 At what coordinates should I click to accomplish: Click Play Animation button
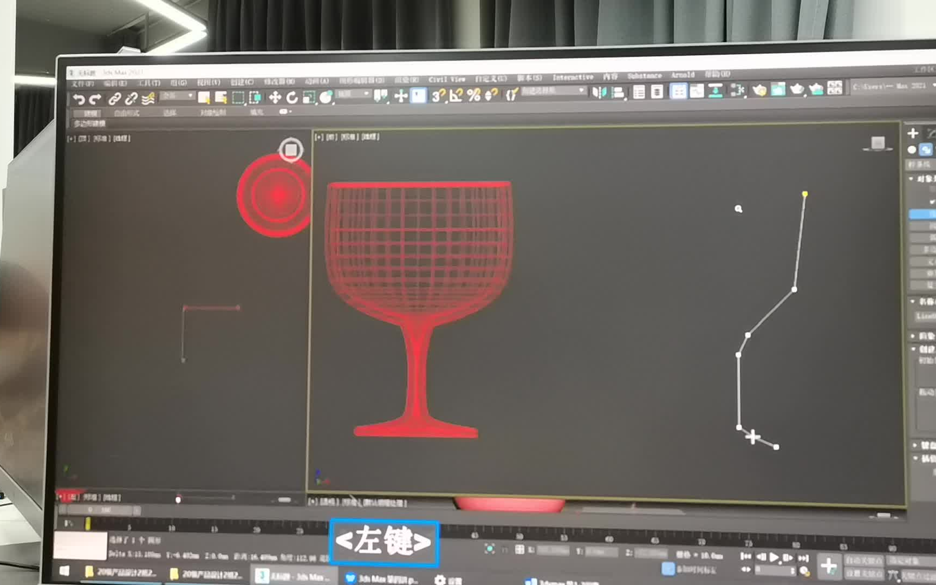coord(774,557)
